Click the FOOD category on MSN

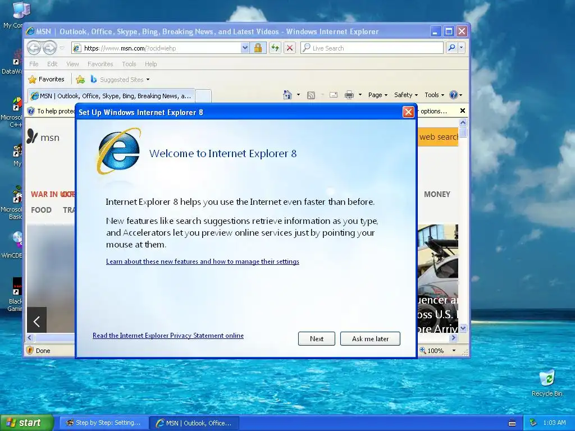tap(41, 210)
